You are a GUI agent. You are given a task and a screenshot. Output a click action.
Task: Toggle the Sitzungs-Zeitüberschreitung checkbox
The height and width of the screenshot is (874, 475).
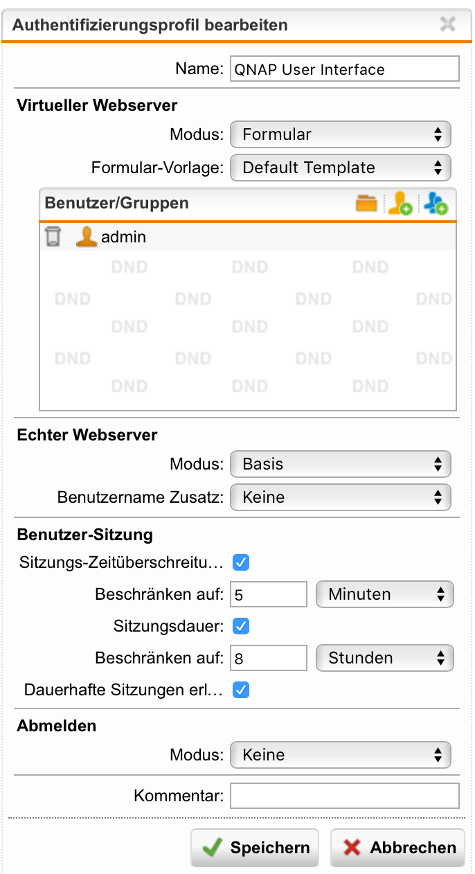pos(241,562)
